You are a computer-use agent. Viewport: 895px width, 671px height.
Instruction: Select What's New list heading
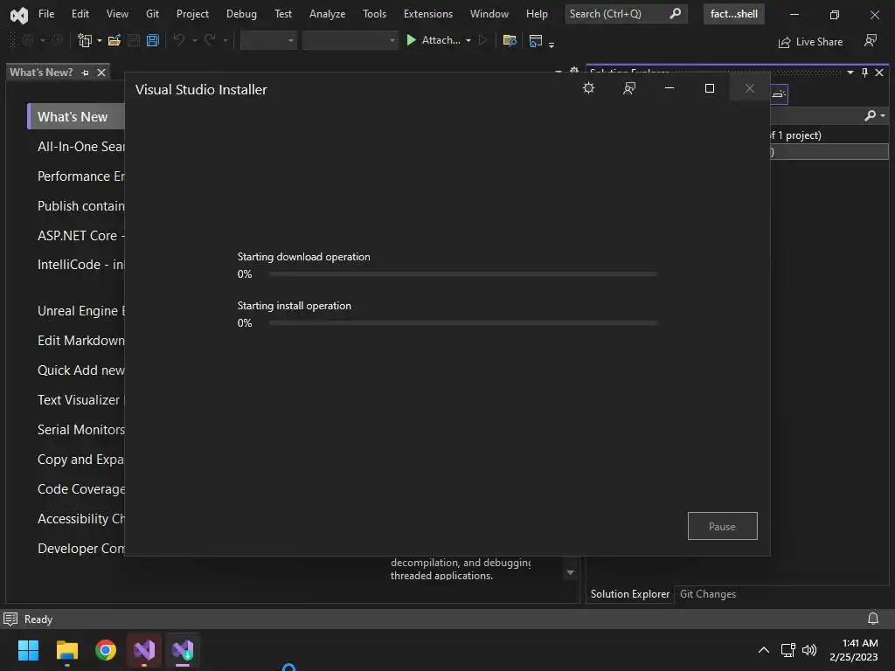[x=77, y=116]
